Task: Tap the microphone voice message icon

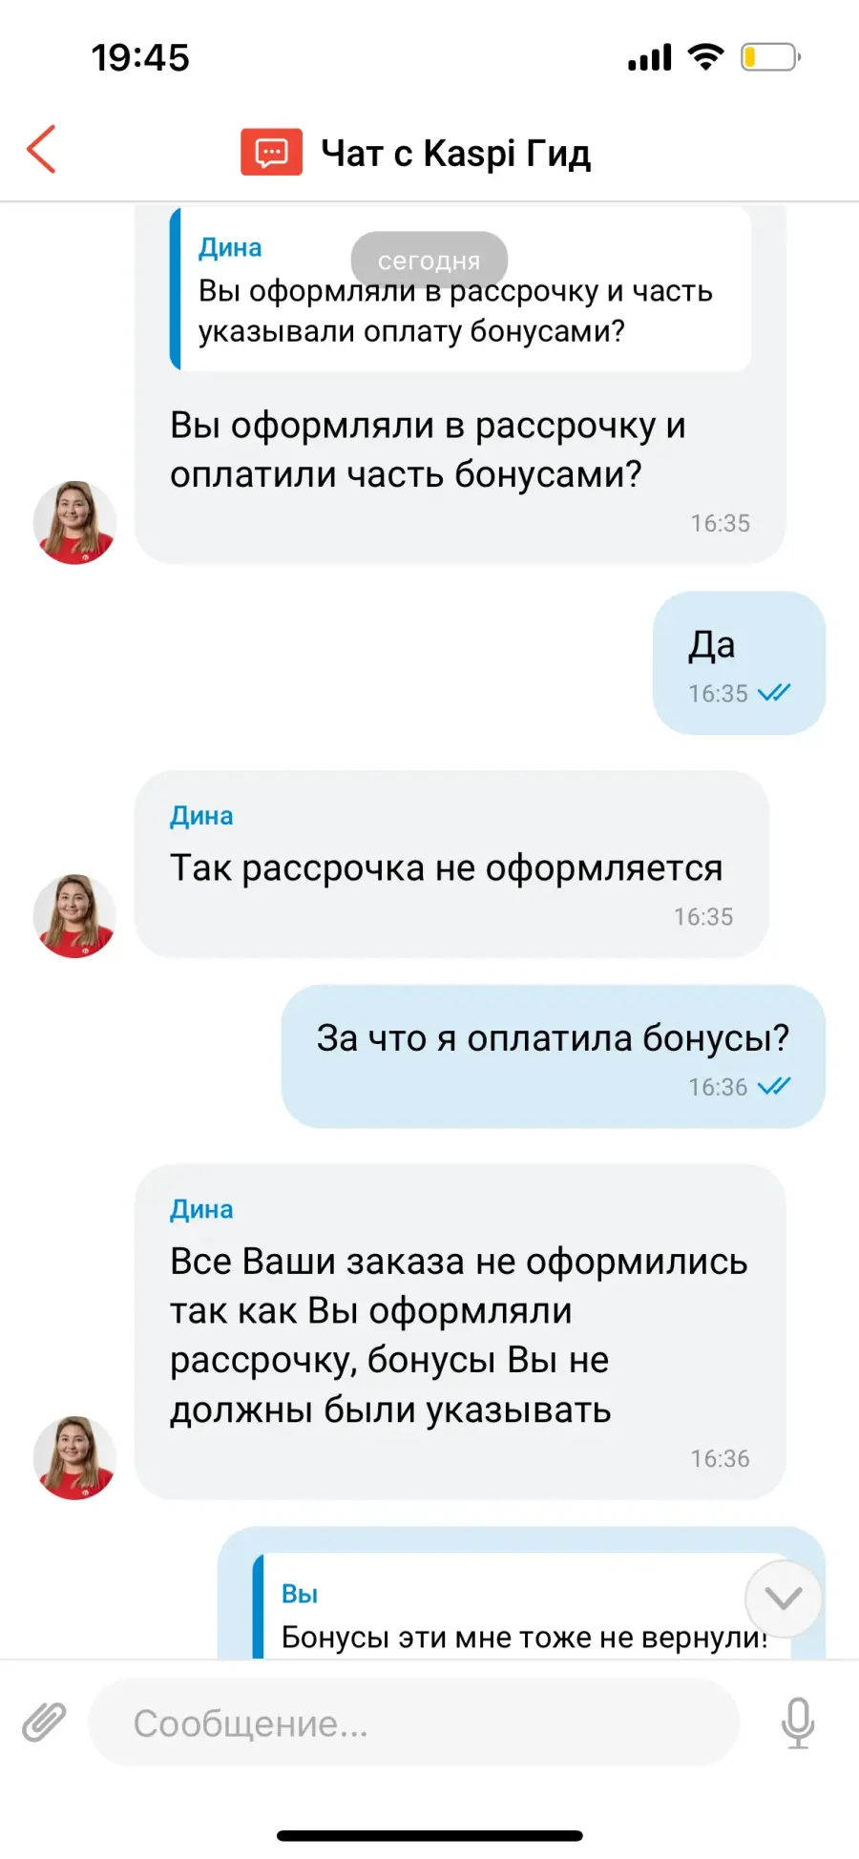Action: point(798,1723)
